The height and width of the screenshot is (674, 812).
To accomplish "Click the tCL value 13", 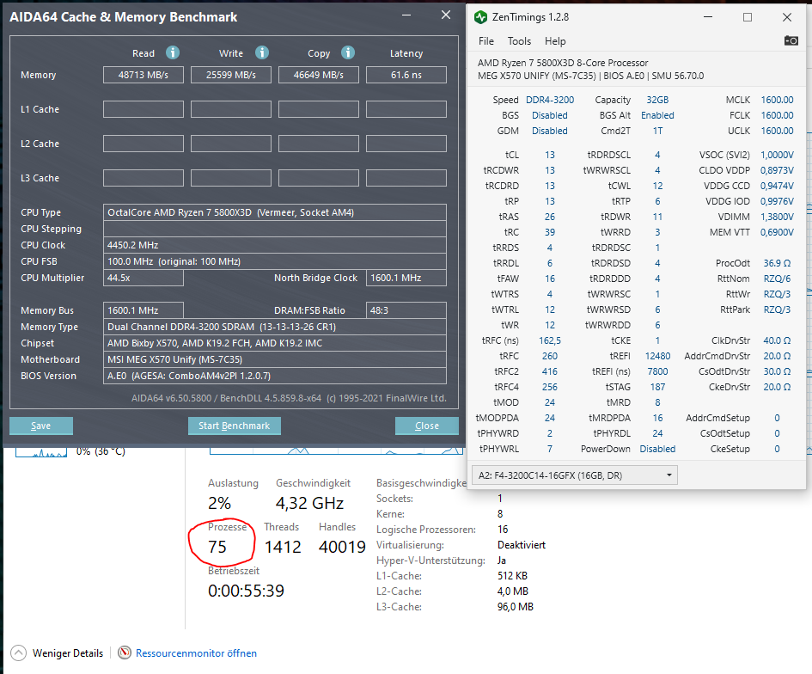I will pyautogui.click(x=549, y=155).
